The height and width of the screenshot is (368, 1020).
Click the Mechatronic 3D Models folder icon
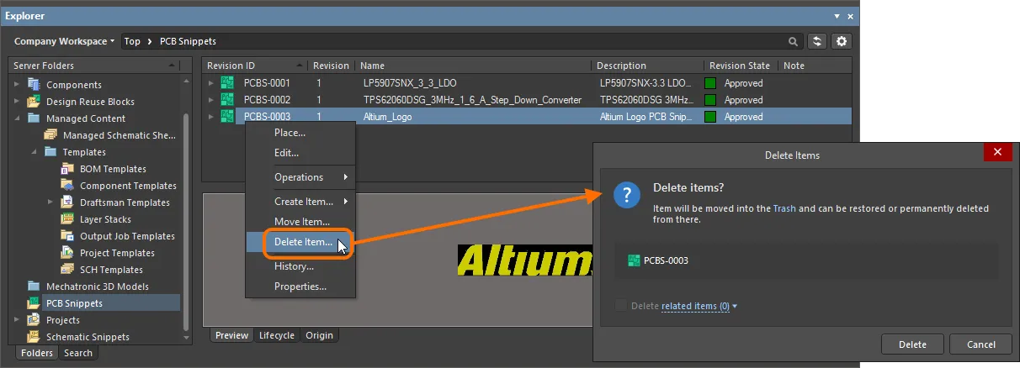tap(34, 287)
